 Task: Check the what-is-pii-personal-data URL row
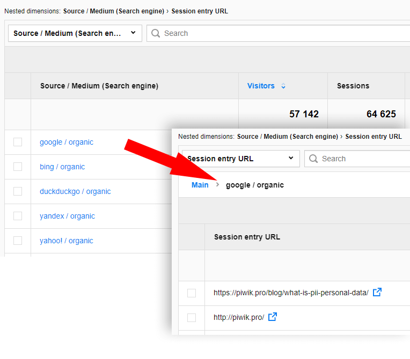pyautogui.click(x=192, y=293)
